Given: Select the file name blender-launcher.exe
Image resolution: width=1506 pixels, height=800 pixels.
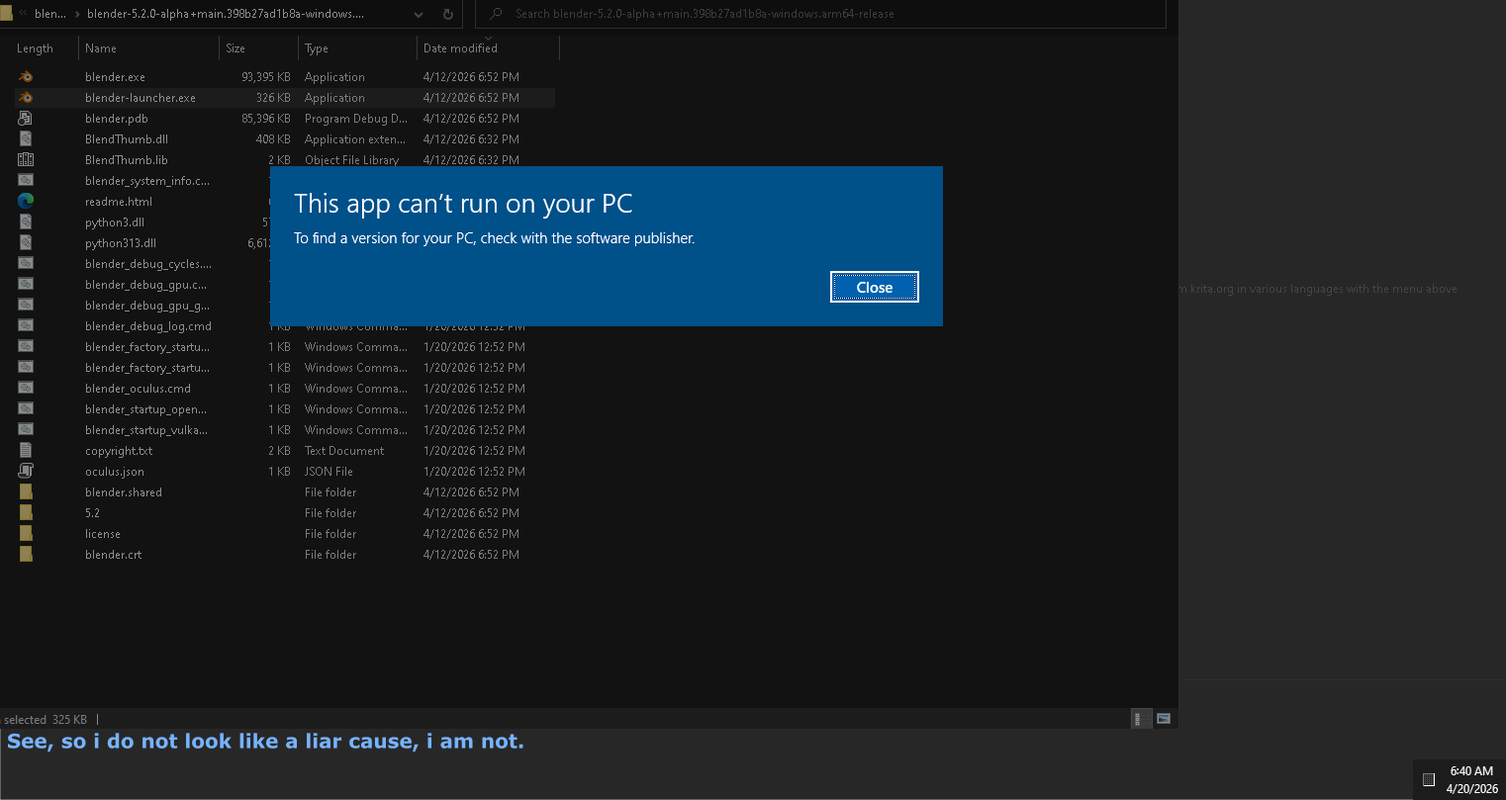Looking at the screenshot, I should pos(141,97).
